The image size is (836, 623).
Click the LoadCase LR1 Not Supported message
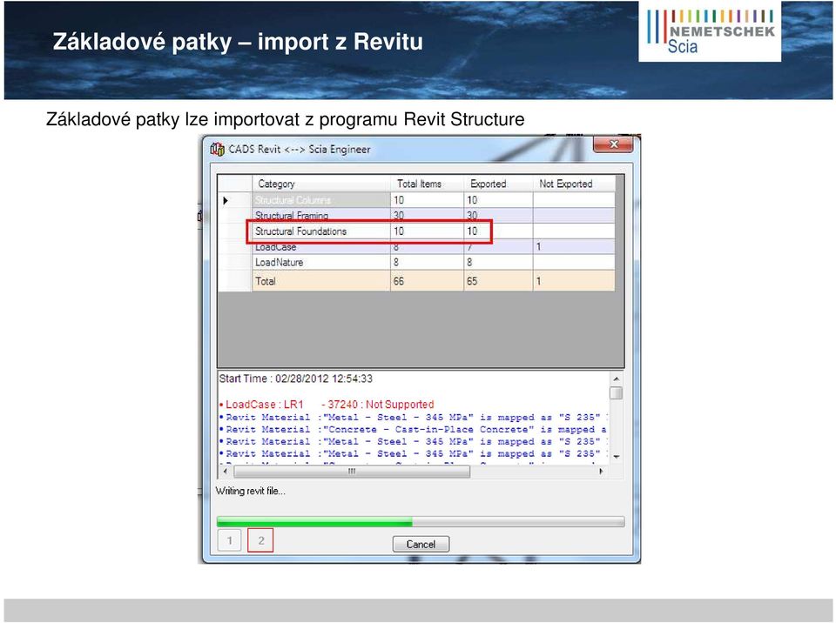click(x=327, y=405)
